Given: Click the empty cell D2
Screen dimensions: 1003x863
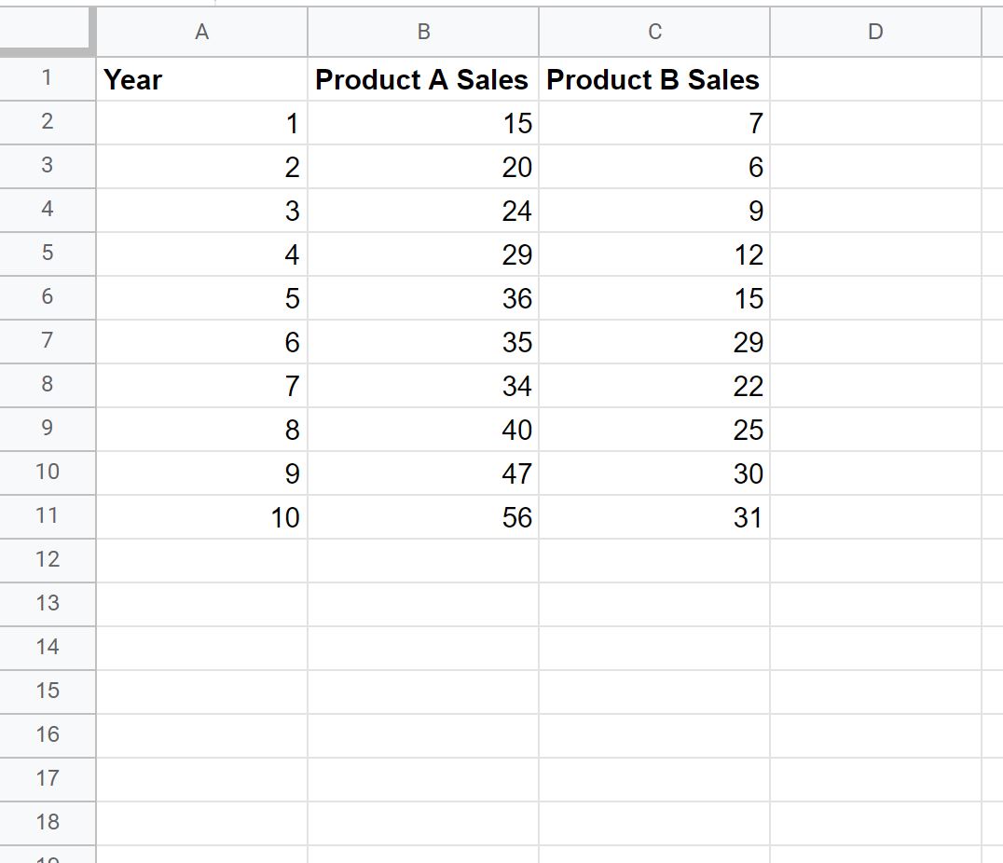Looking at the screenshot, I should [875, 123].
